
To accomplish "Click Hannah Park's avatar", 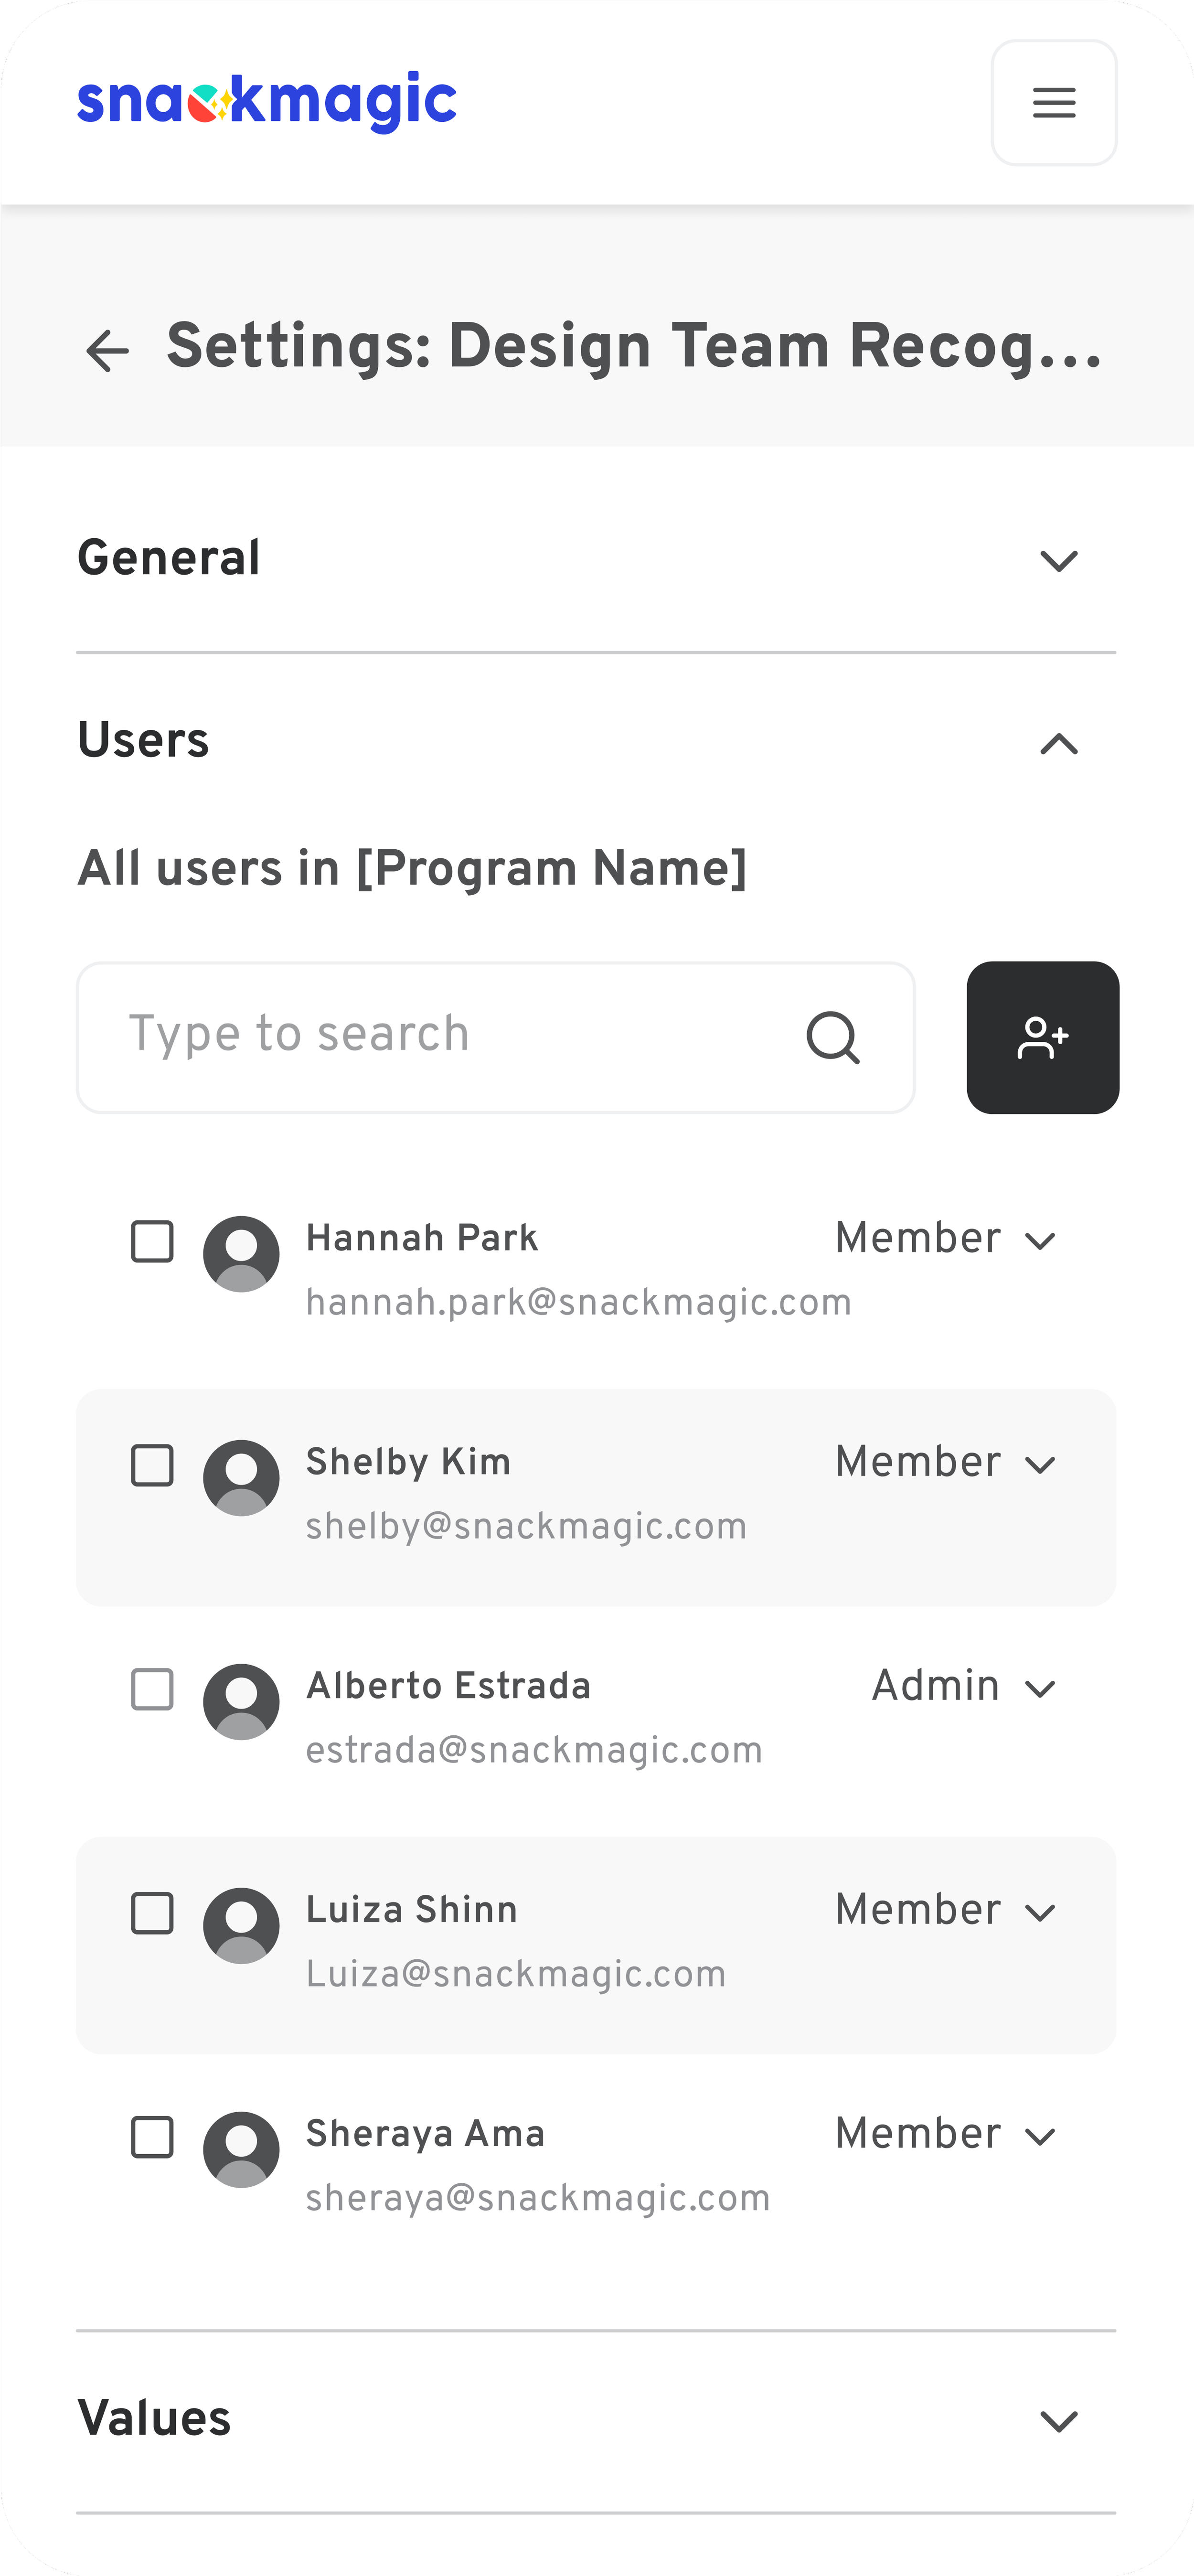I will click(241, 1253).
